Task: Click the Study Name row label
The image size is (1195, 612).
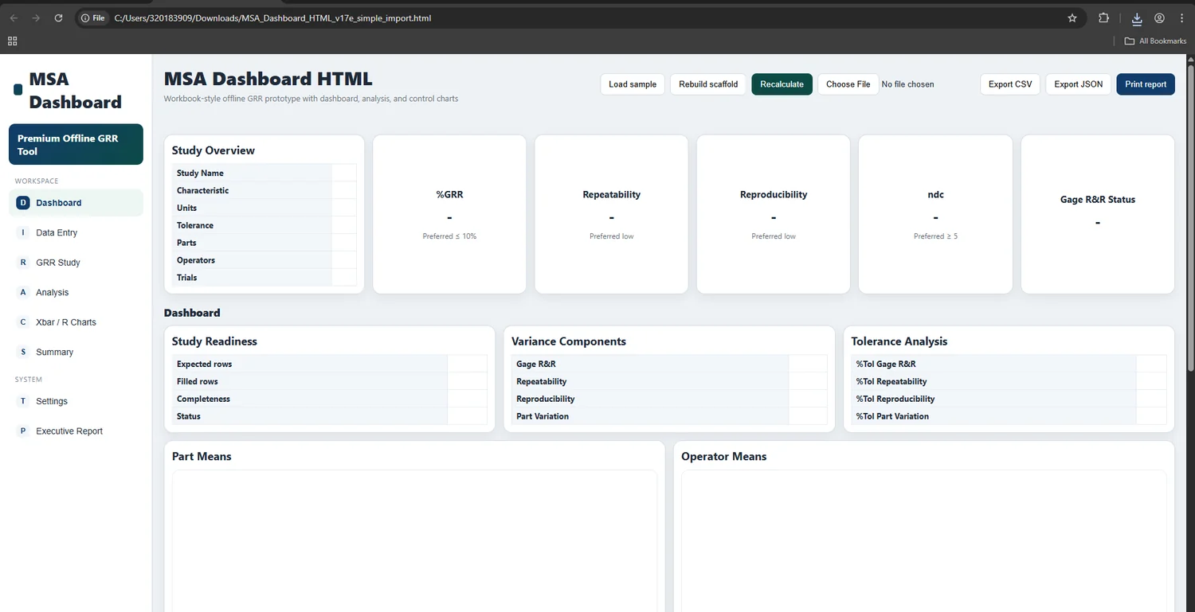Action: coord(200,173)
